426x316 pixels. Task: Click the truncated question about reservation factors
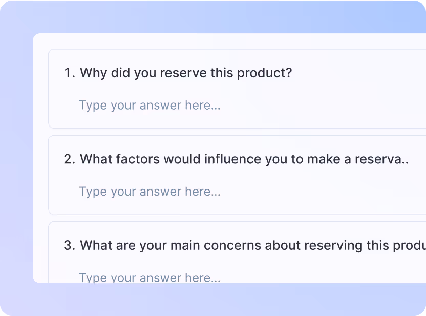(244, 159)
